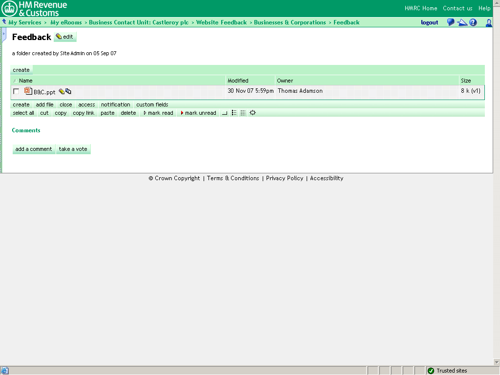The image size is (500, 375).
Task: Click the PowerPoint file icon for B&C.ppt
Action: [x=28, y=91]
